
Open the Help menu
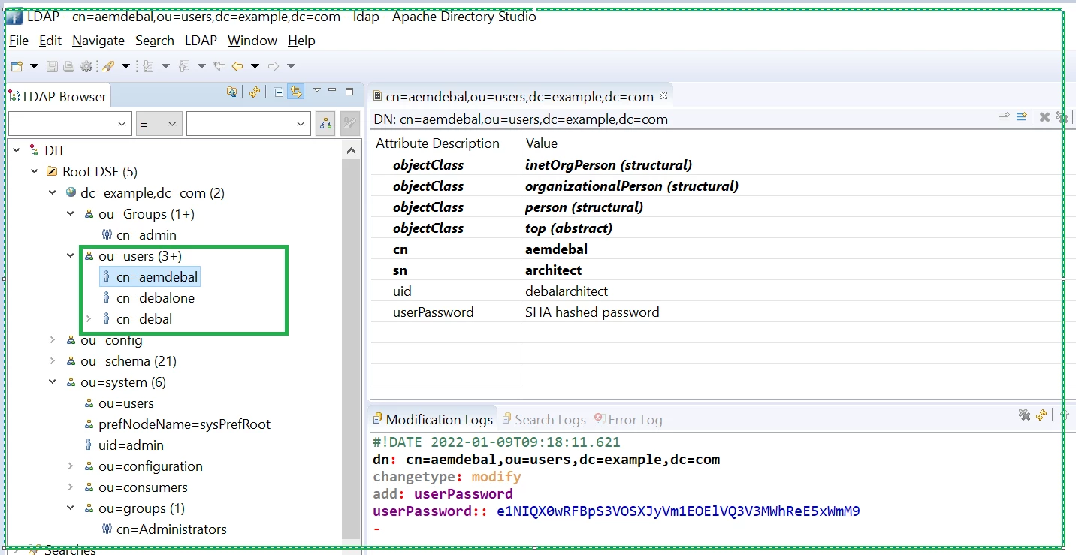(301, 41)
